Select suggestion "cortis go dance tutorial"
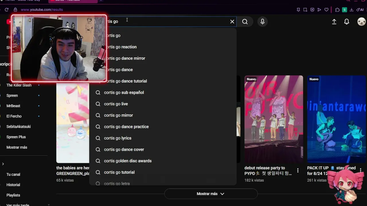The width and height of the screenshot is (367, 206). point(163,81)
